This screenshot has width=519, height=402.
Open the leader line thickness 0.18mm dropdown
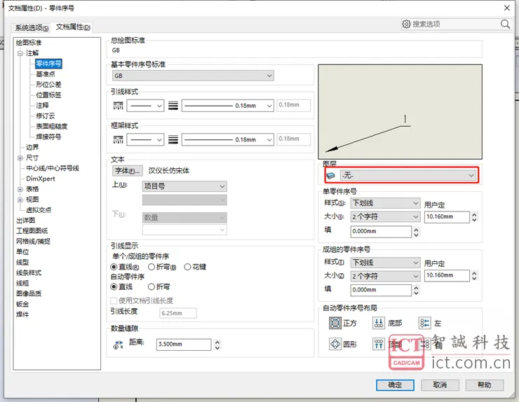pyautogui.click(x=228, y=106)
